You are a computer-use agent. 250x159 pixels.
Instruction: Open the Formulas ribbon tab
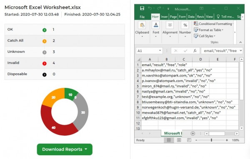(182, 17)
